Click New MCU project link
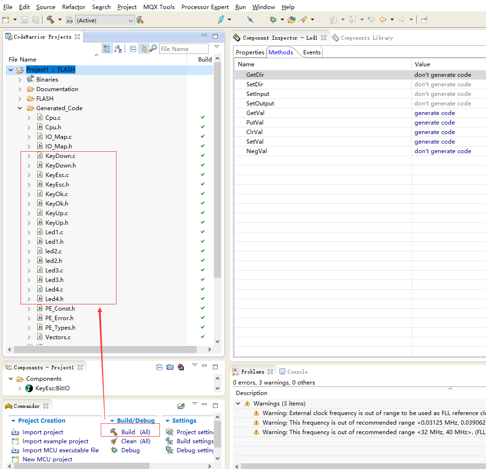 click(42, 459)
